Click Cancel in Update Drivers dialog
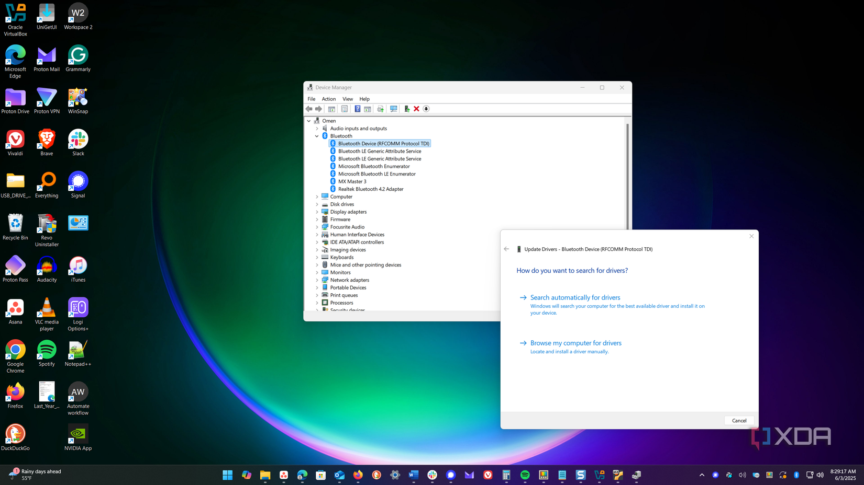 click(739, 421)
